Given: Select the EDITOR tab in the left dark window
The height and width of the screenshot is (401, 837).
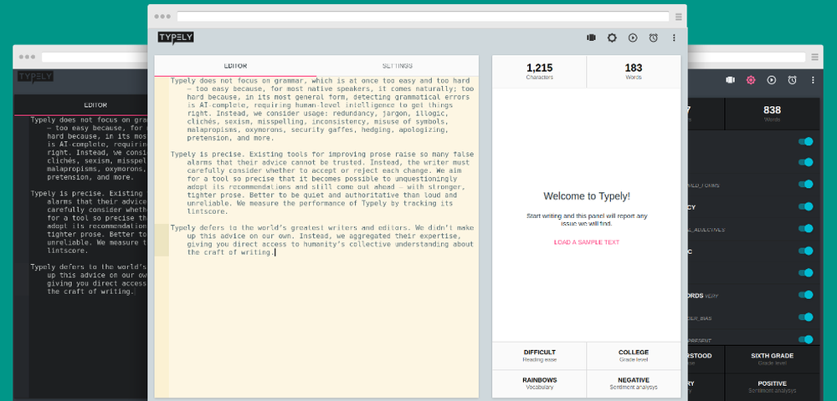Looking at the screenshot, I should coord(95,105).
